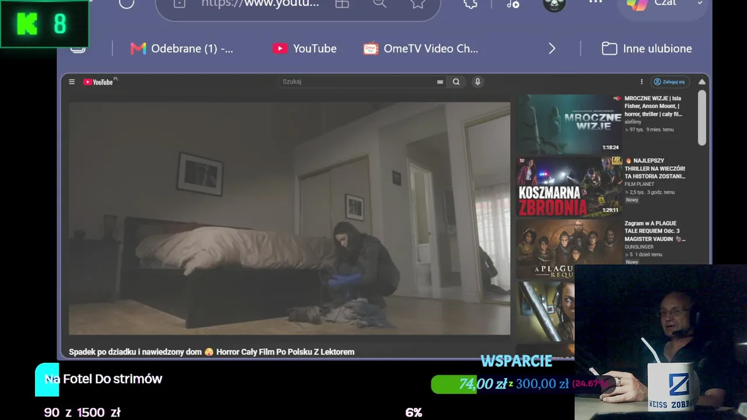
Task: Click the browser address bar URL
Action: pyautogui.click(x=260, y=3)
